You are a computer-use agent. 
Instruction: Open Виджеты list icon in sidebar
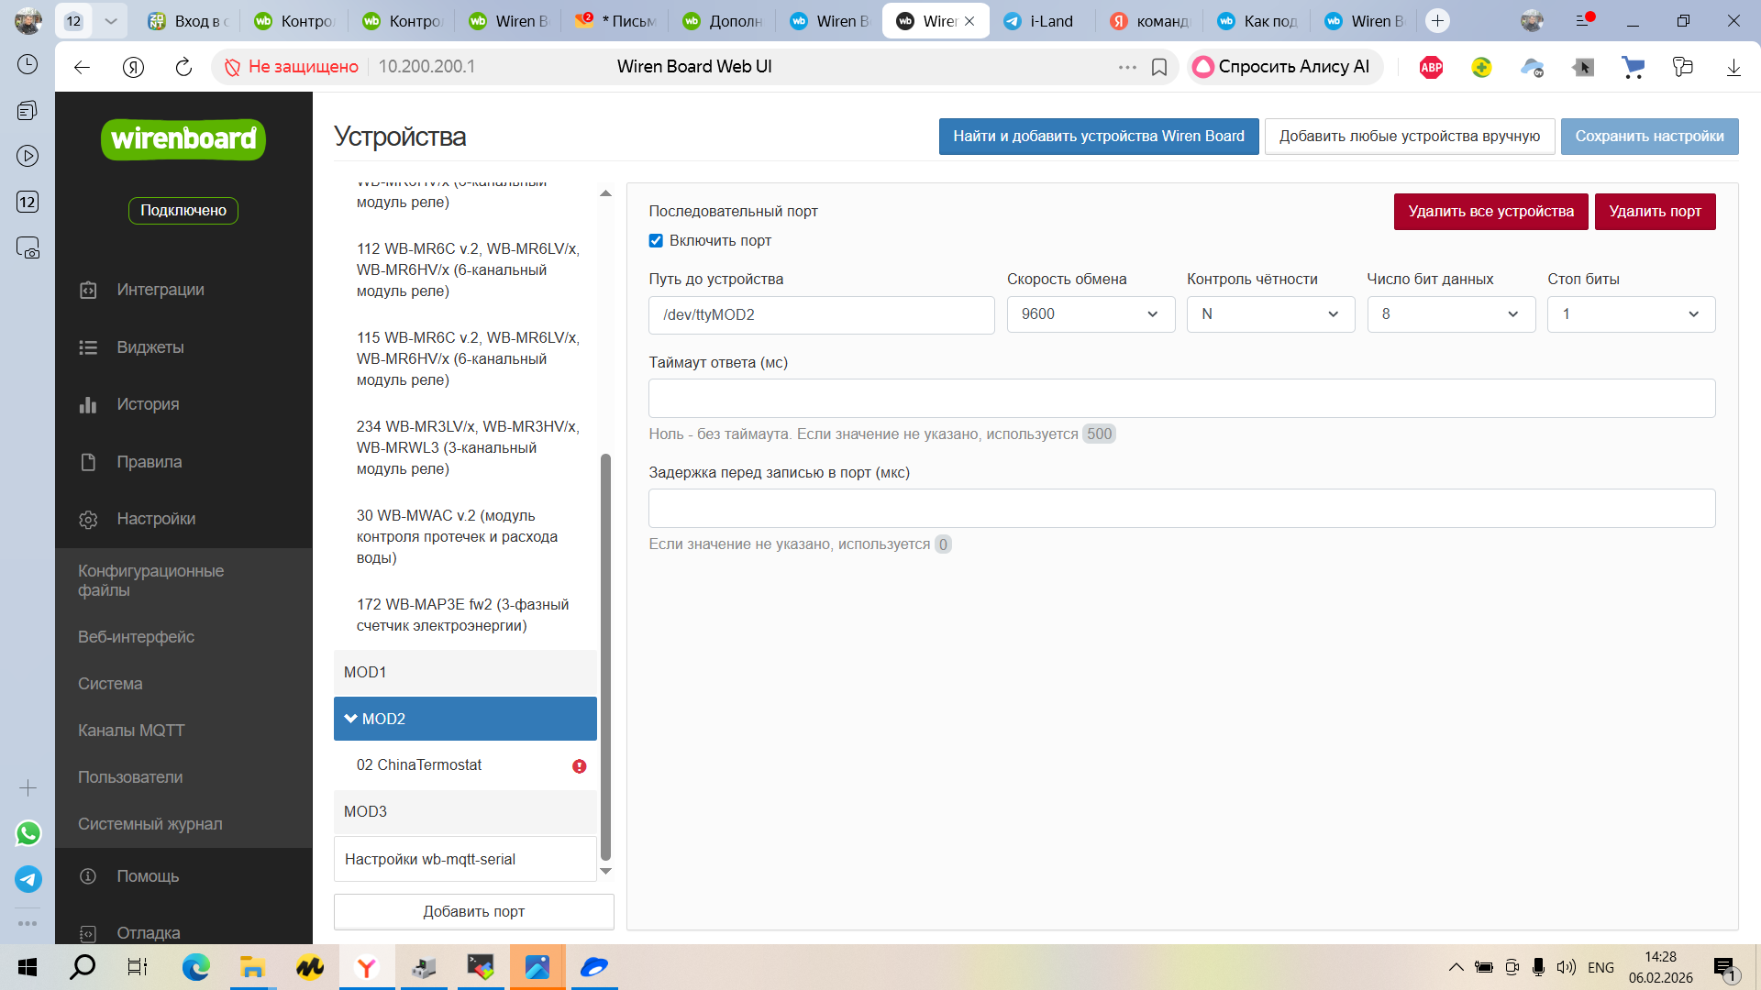click(x=88, y=347)
